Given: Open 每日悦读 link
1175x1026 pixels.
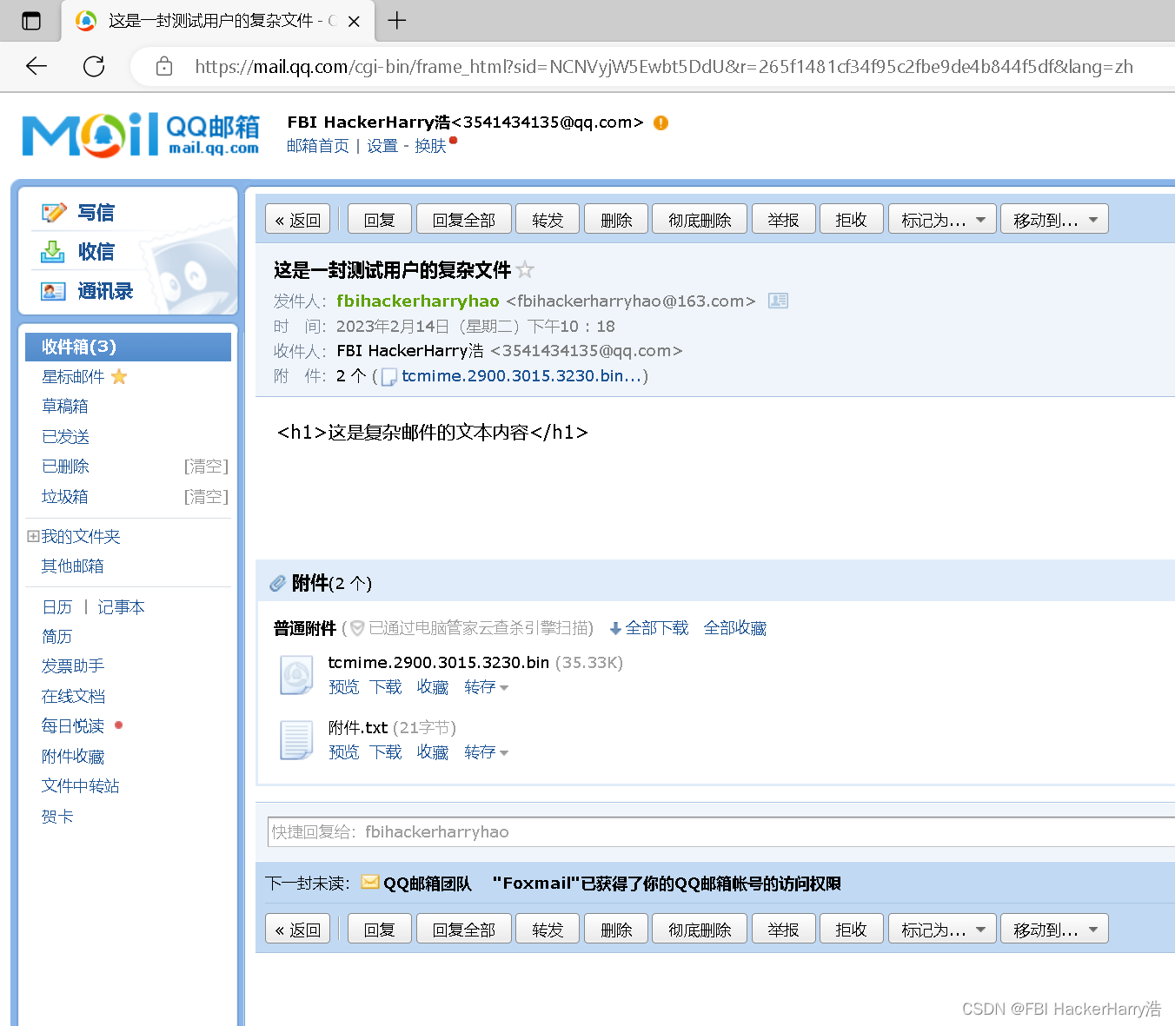Looking at the screenshot, I should click(x=73, y=725).
